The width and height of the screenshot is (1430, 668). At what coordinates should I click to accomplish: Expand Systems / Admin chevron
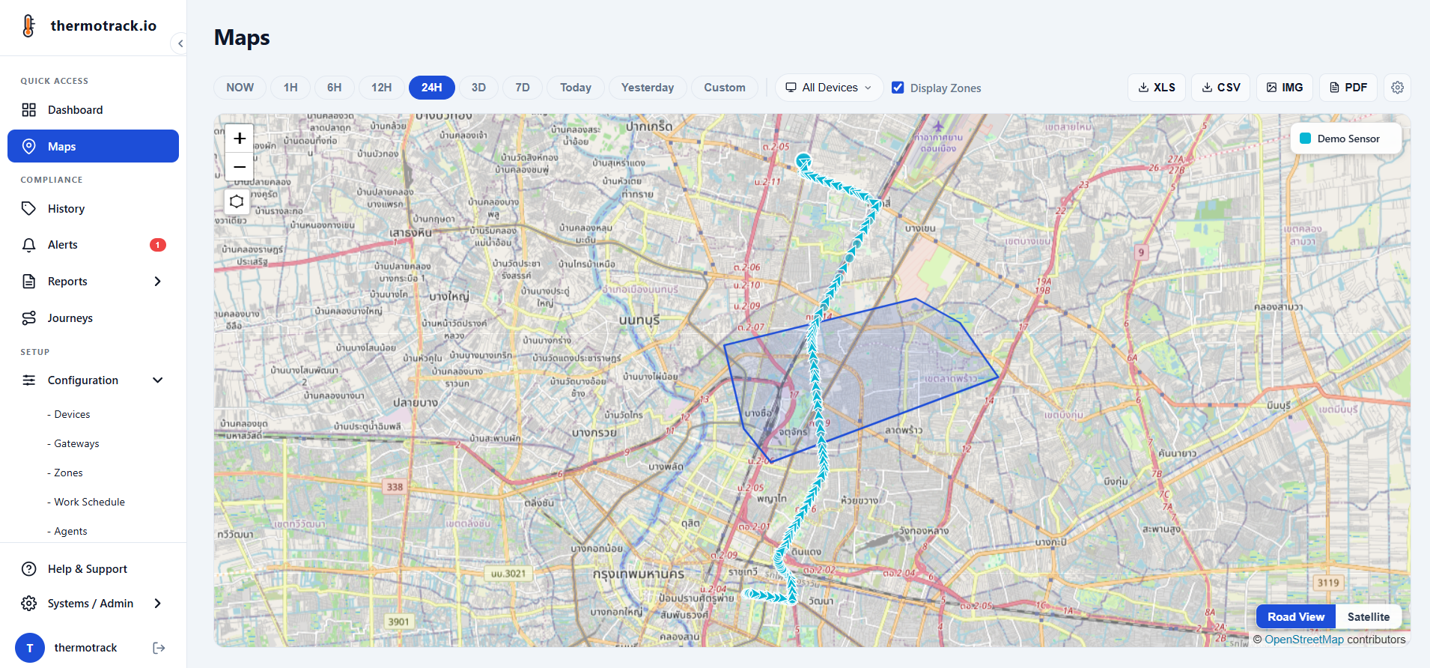click(x=157, y=604)
